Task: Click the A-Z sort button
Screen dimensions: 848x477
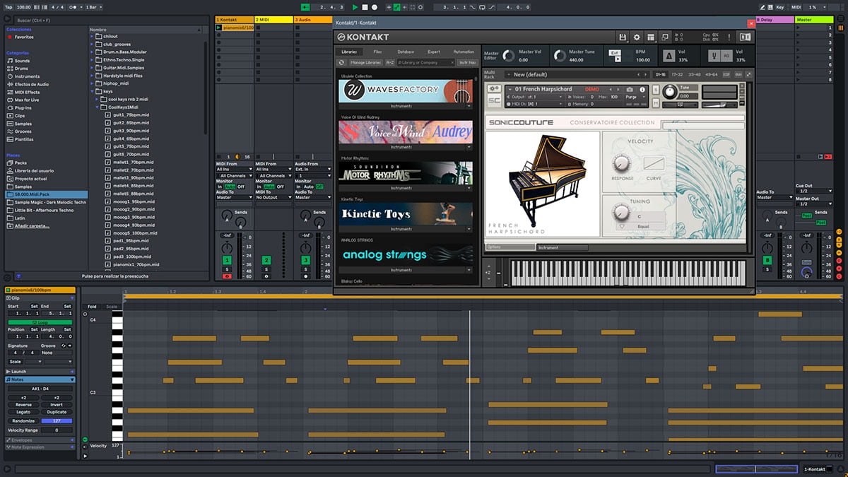Action: [x=390, y=62]
